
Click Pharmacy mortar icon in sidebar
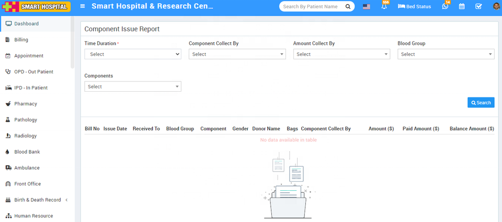click(x=8, y=104)
